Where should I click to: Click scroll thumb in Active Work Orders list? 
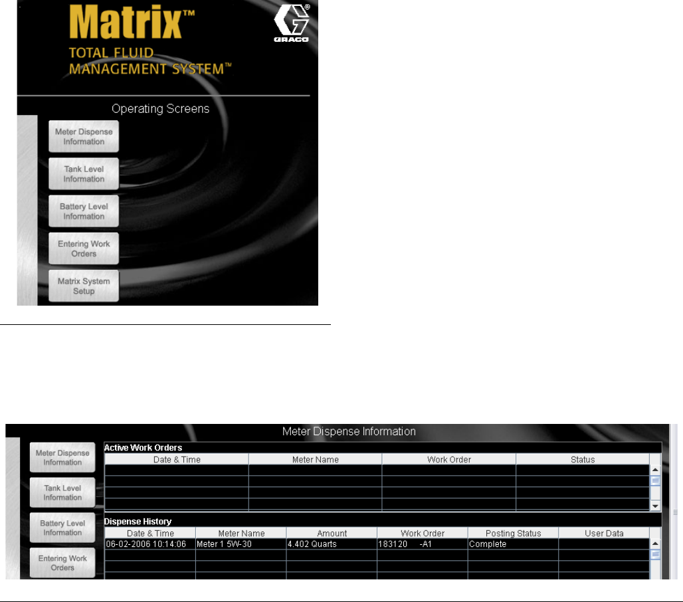point(655,480)
